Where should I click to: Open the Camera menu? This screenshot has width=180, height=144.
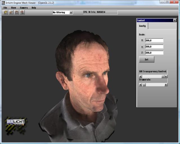24,8
